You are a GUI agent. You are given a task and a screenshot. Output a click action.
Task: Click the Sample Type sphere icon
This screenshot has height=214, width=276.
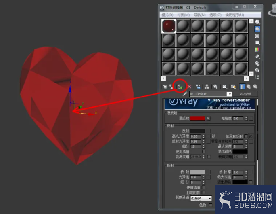click(x=257, y=22)
